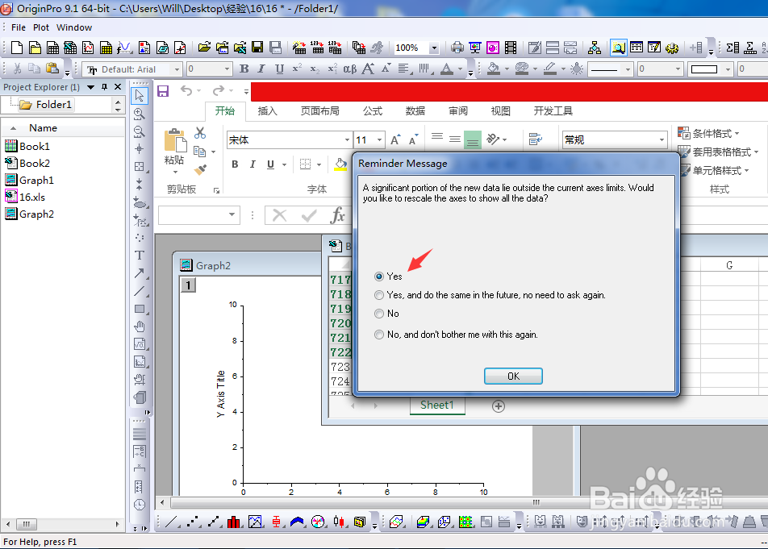
Task: Open the zoom 100% dropdown
Action: 434,48
